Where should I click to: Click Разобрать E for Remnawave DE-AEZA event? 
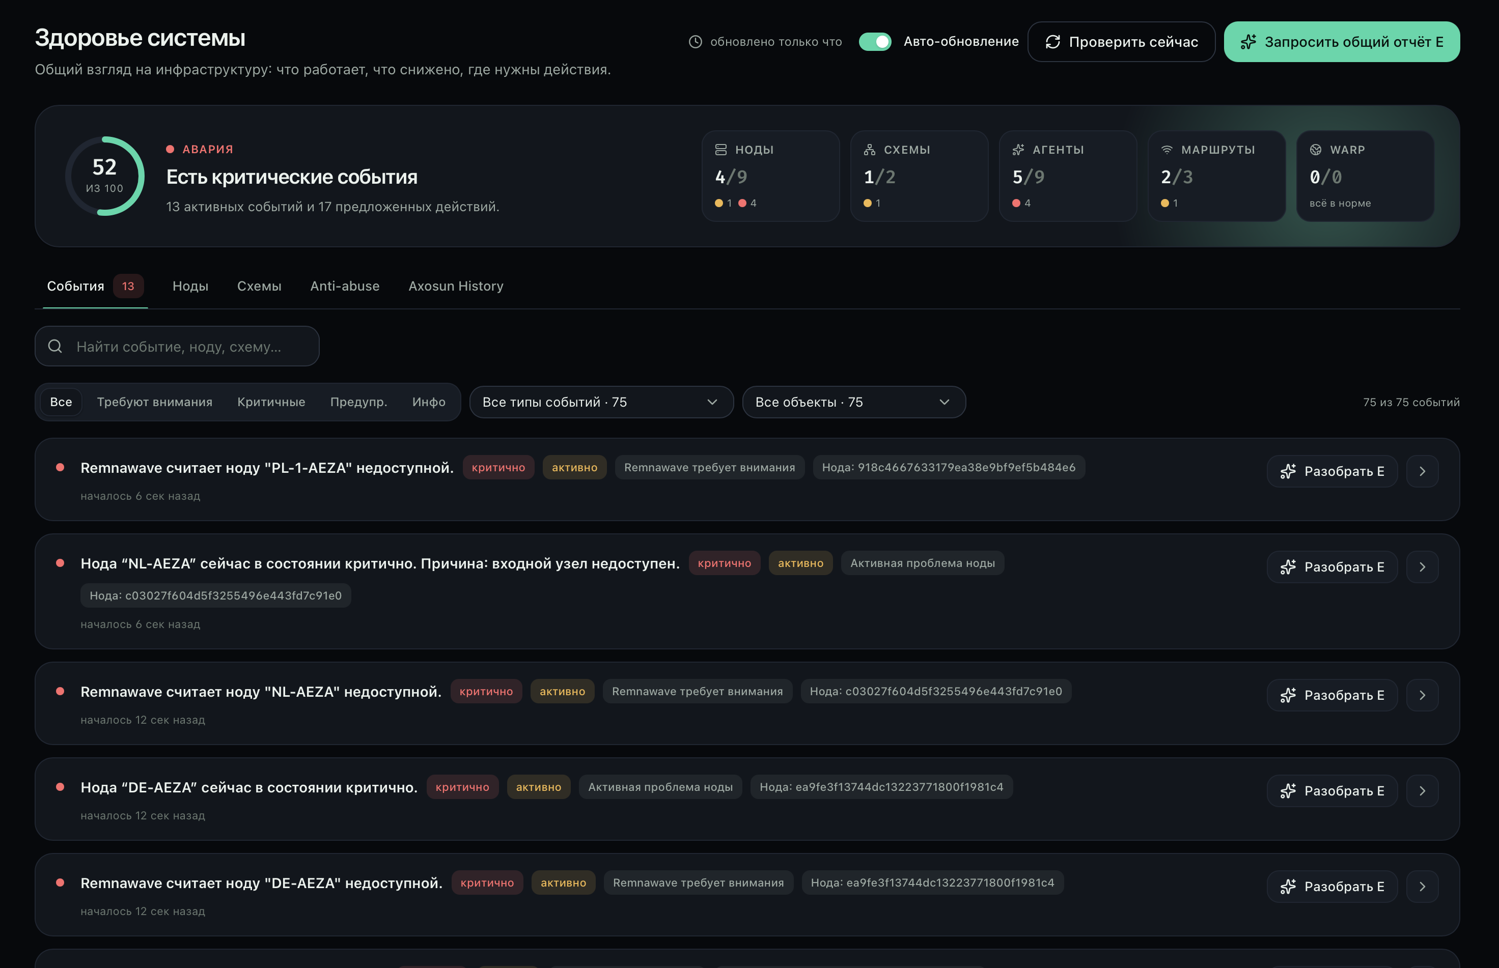click(x=1332, y=886)
